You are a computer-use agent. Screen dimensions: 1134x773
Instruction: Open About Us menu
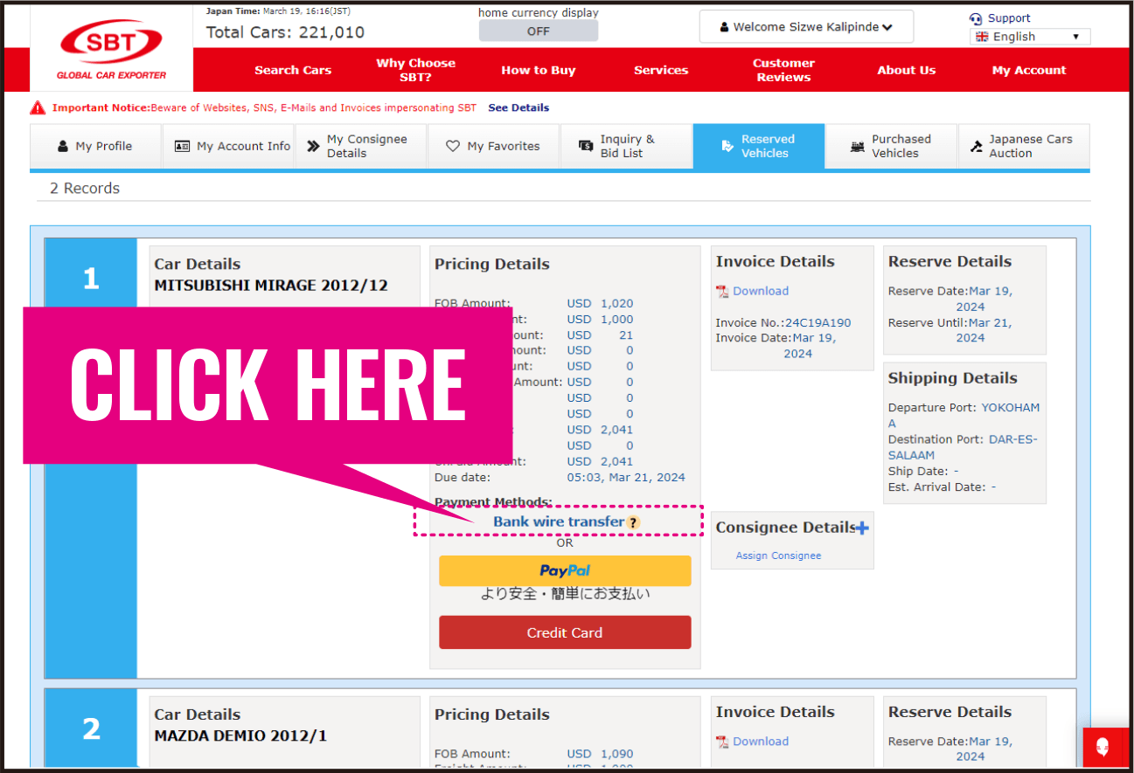coord(907,70)
